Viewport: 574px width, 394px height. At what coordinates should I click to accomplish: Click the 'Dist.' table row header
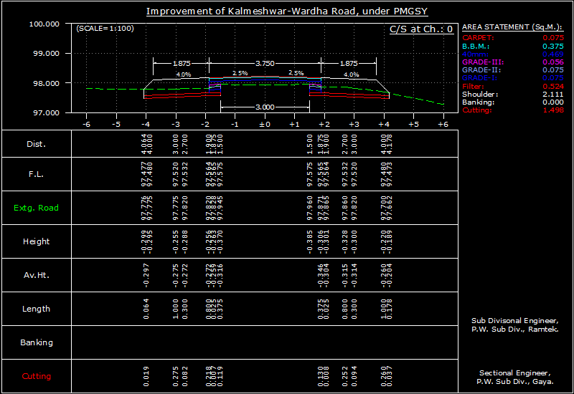click(x=37, y=144)
